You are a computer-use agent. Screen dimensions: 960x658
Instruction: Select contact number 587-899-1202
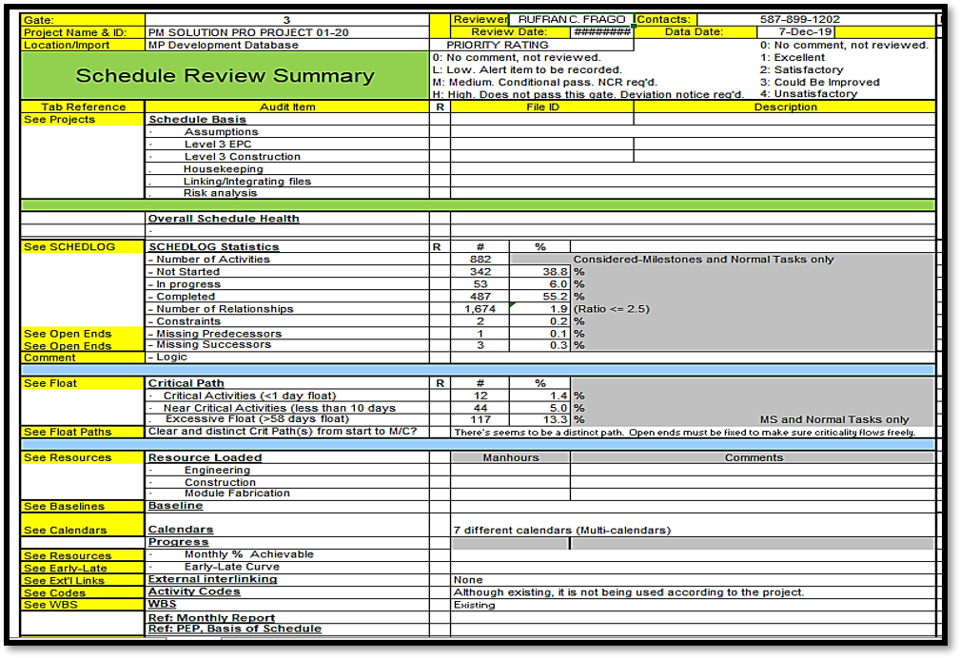point(800,20)
